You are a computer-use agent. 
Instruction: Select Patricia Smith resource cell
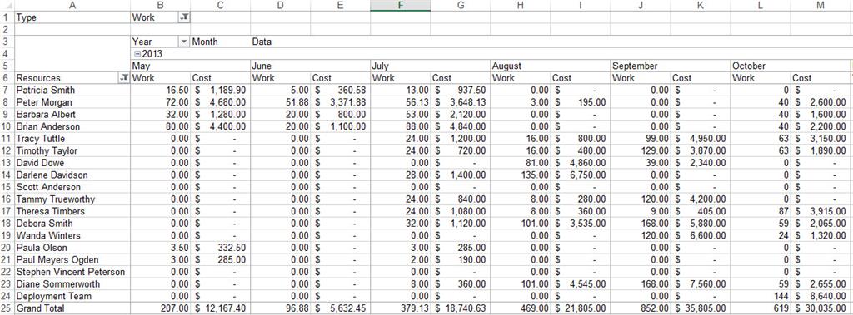pyautogui.click(x=72, y=90)
